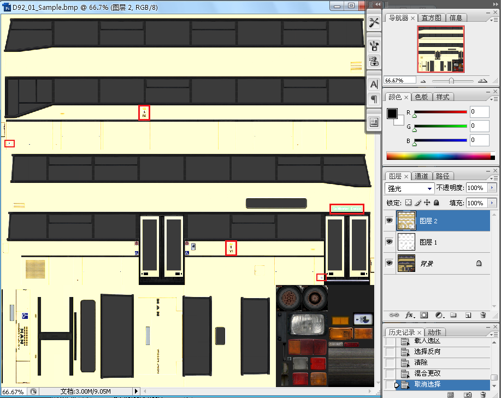Open status bar info arrow menu
501x398 pixels.
click(x=137, y=391)
